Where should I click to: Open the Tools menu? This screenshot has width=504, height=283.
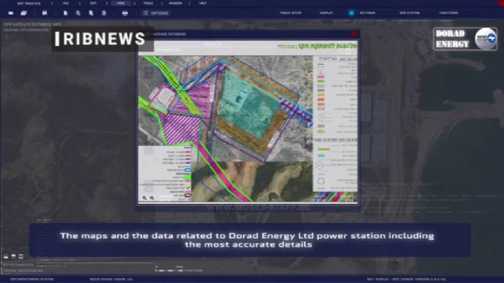pos(148,3)
